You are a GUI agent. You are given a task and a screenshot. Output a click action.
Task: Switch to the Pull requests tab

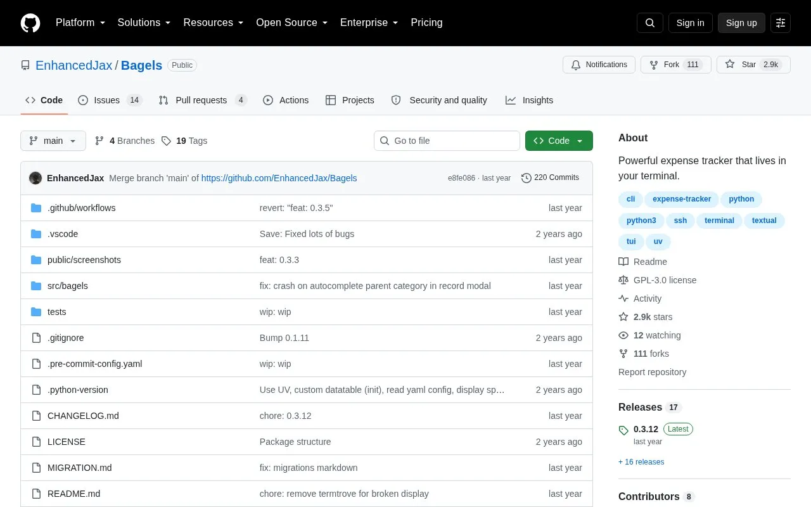click(x=203, y=100)
